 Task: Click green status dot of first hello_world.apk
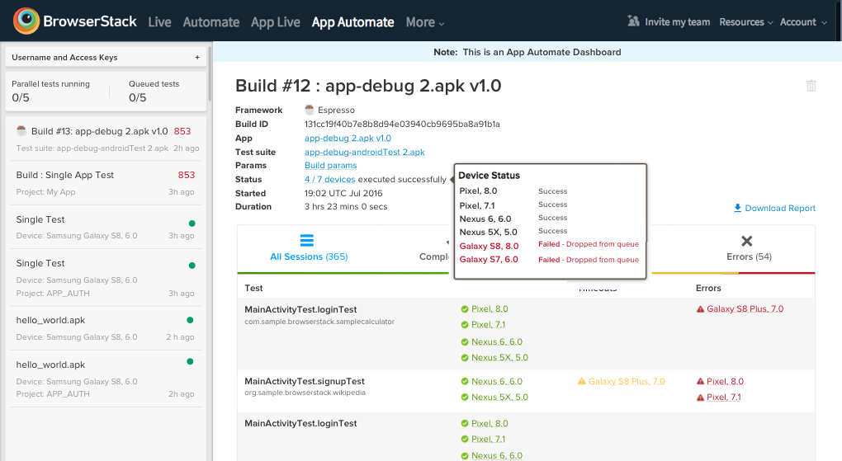tap(190, 320)
